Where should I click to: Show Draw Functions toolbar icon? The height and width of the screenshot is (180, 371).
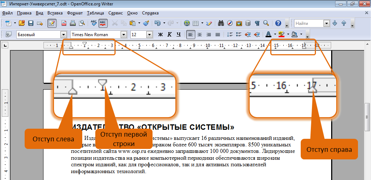tap(209, 23)
